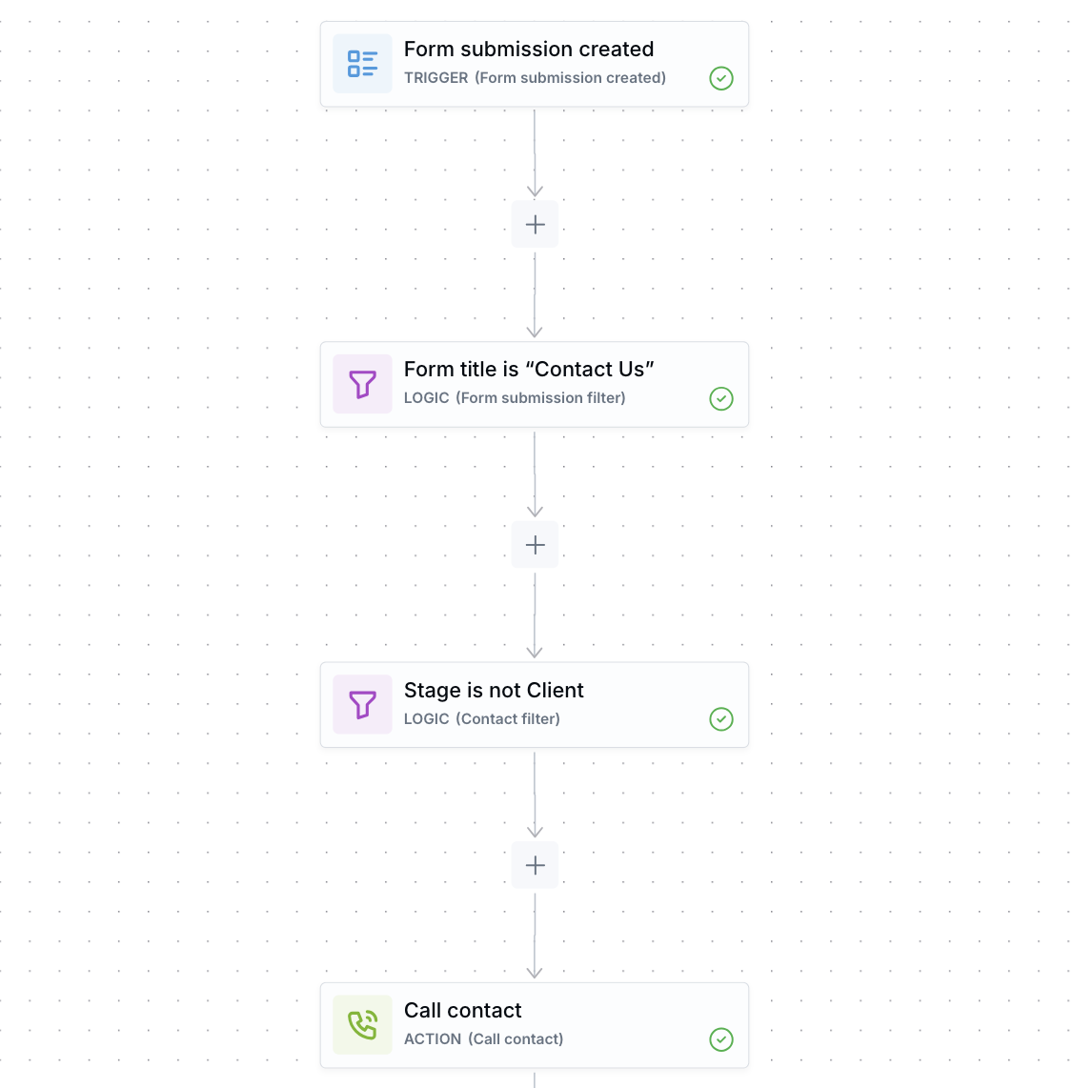Open the Form submission created node
Viewport: 1073px width, 1088px height.
(x=535, y=64)
